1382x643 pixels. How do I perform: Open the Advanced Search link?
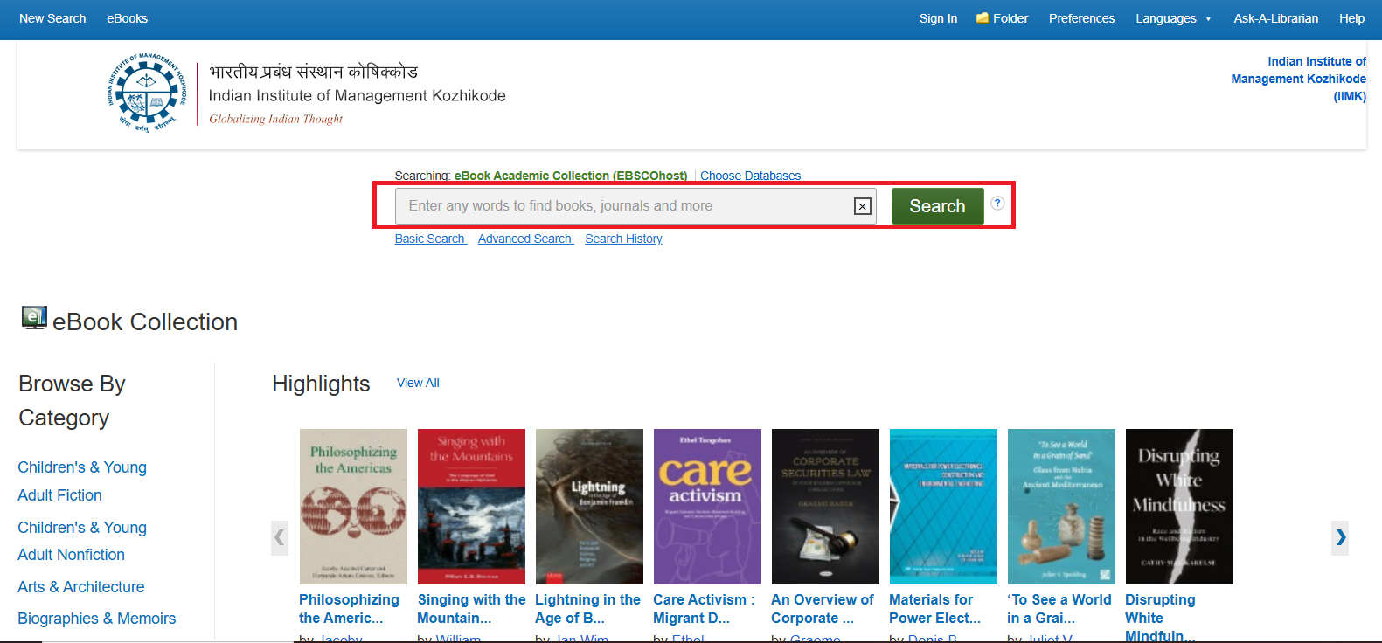pyautogui.click(x=524, y=239)
